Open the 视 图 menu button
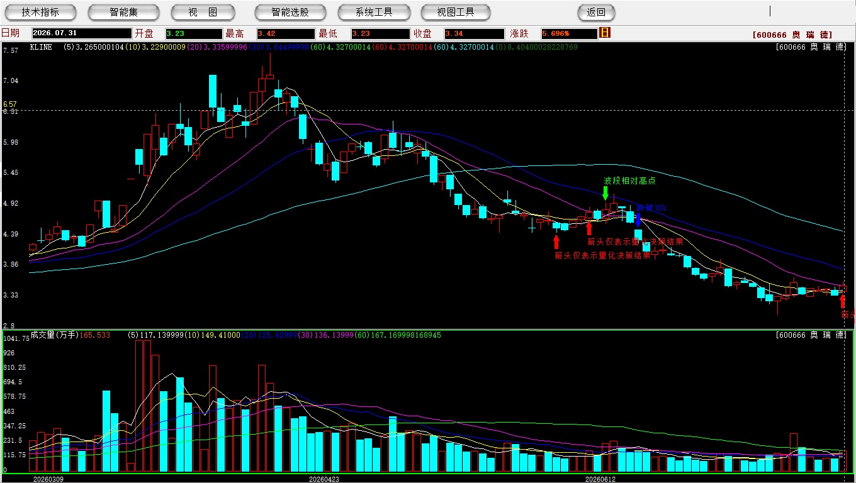The image size is (856, 483). [x=203, y=12]
